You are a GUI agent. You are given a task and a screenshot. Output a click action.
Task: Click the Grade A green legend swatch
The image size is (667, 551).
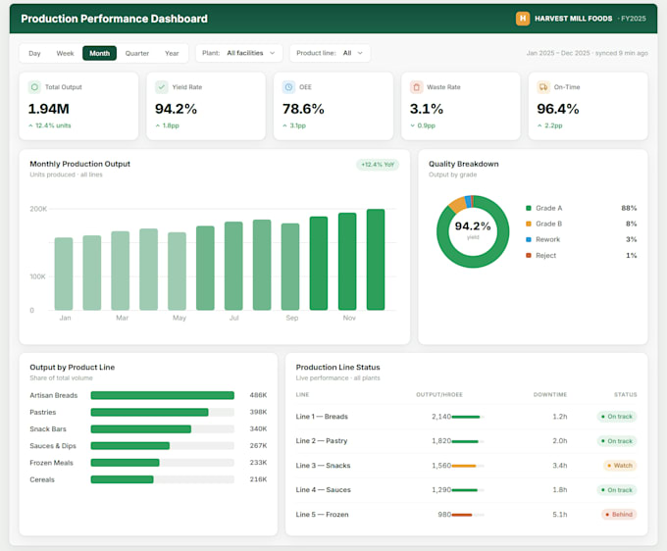tap(529, 208)
